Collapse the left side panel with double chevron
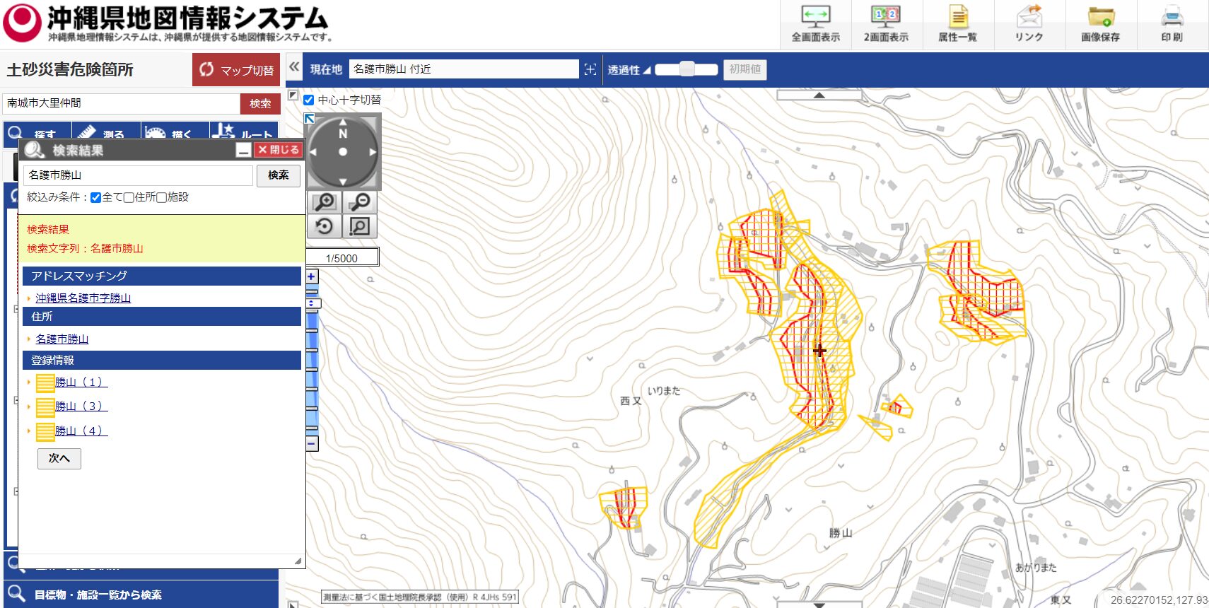 (294, 68)
